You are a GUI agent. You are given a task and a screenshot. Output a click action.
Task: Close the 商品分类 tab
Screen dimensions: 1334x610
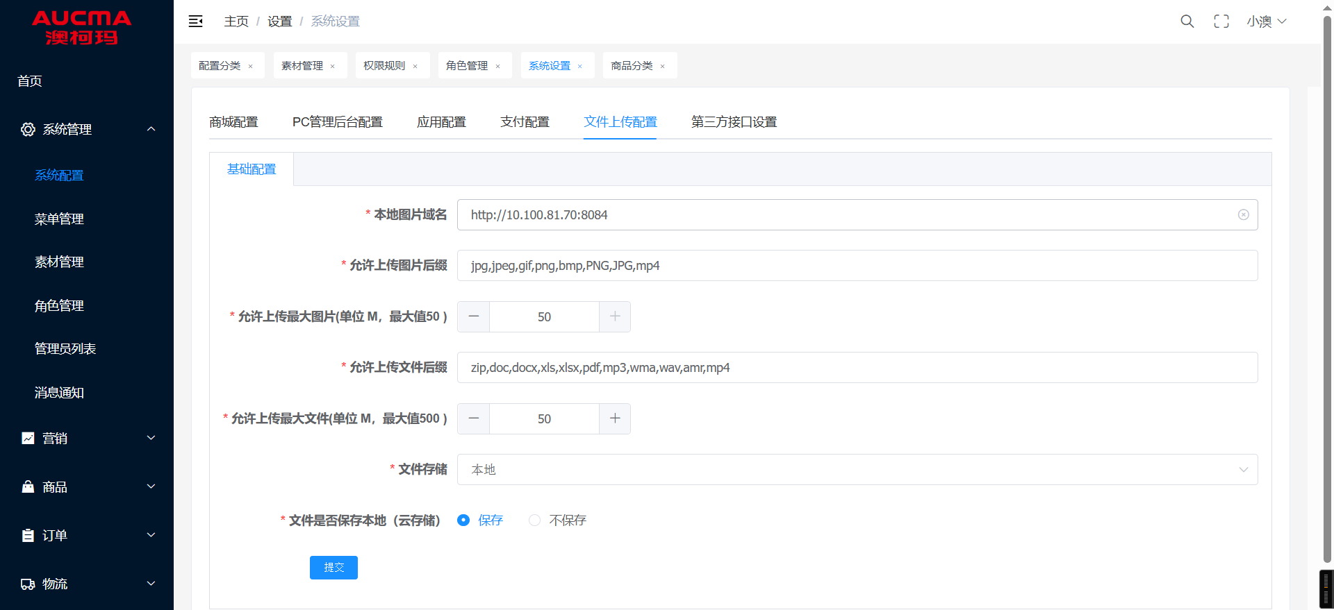(x=663, y=67)
